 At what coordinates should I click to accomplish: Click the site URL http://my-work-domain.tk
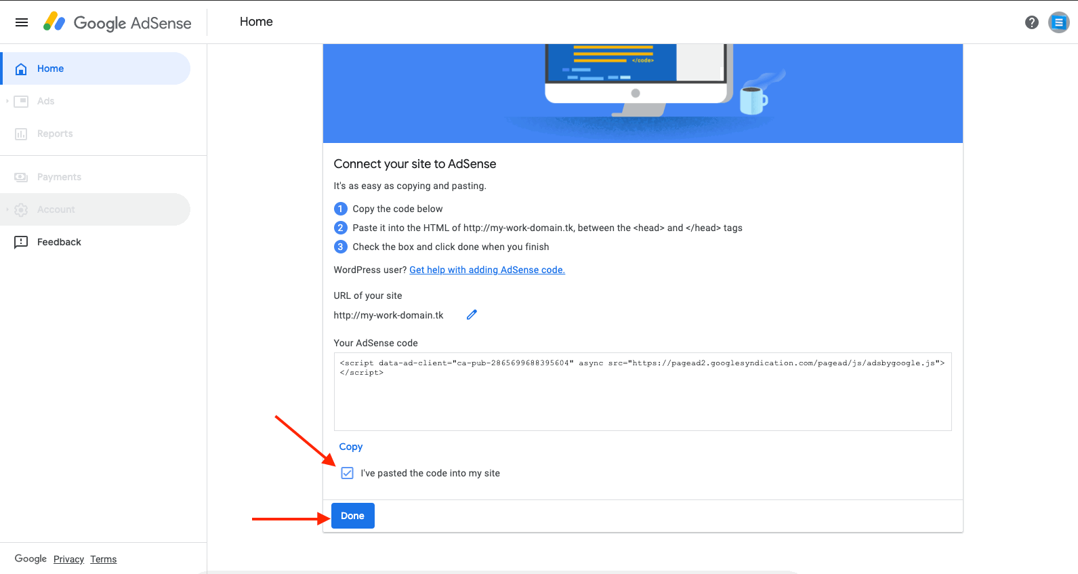(388, 315)
